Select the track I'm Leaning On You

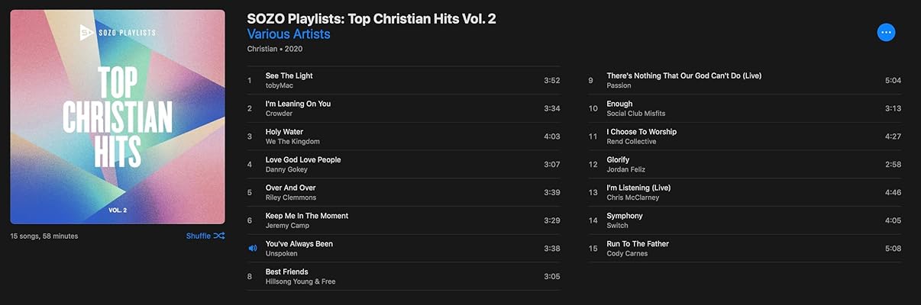(x=298, y=104)
